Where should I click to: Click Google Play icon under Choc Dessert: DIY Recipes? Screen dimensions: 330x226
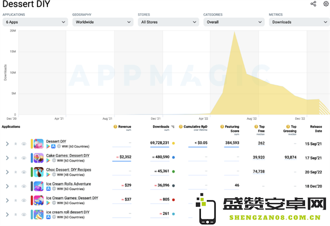click(48, 174)
